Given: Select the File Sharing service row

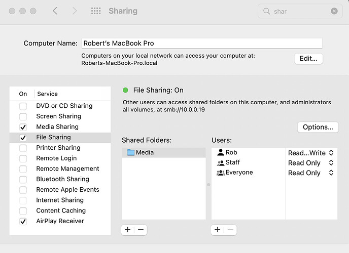Looking at the screenshot, I should click(60, 137).
